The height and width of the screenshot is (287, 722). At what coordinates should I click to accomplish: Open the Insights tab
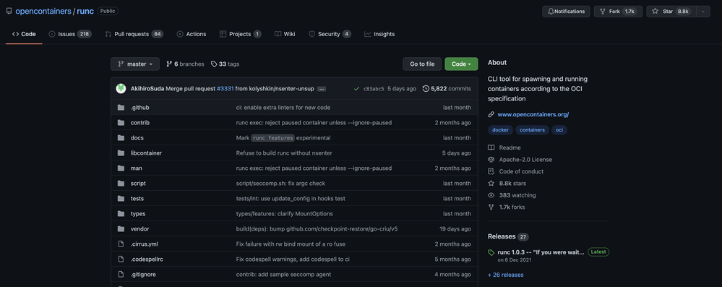tap(379, 34)
